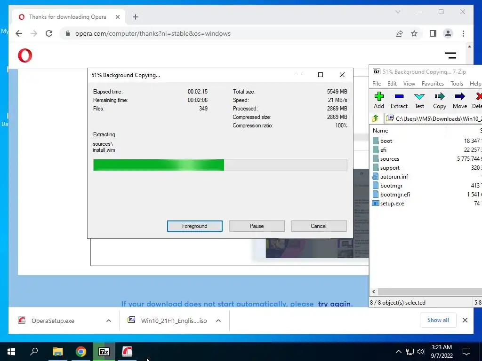Close the Thanks for downloading Opera tab
The width and height of the screenshot is (482, 361).
(117, 17)
